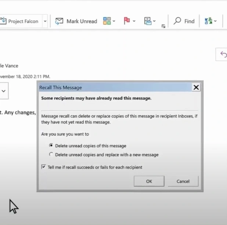Click the Project Falcon move-to-folder icon

click(x=3, y=21)
